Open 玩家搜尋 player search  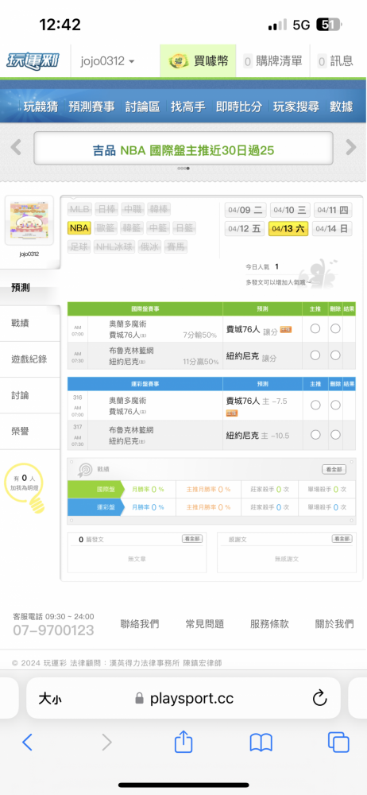[x=296, y=107]
